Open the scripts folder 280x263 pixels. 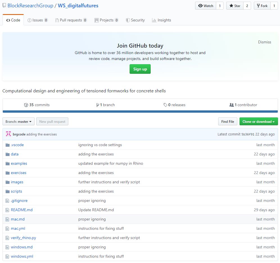pyautogui.click(x=16, y=191)
